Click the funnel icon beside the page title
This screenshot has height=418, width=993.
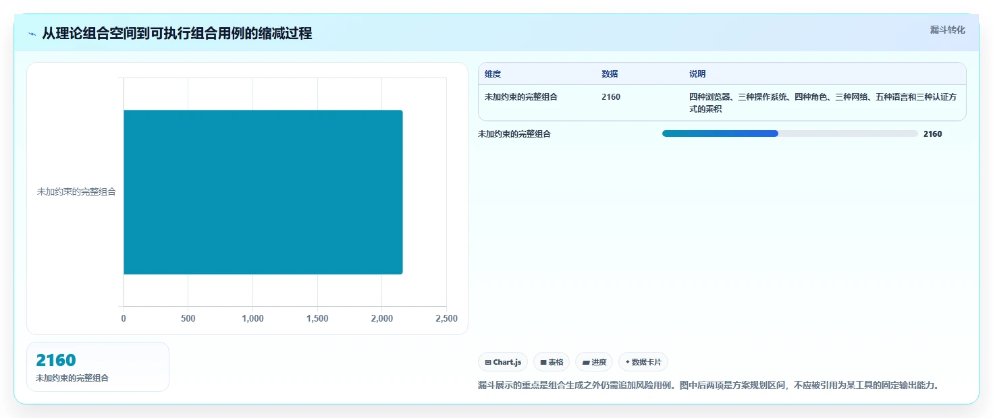pyautogui.click(x=32, y=34)
